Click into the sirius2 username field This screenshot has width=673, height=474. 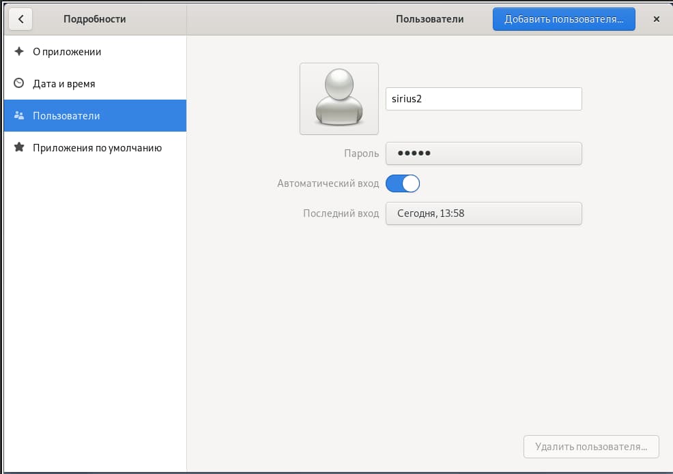point(483,99)
